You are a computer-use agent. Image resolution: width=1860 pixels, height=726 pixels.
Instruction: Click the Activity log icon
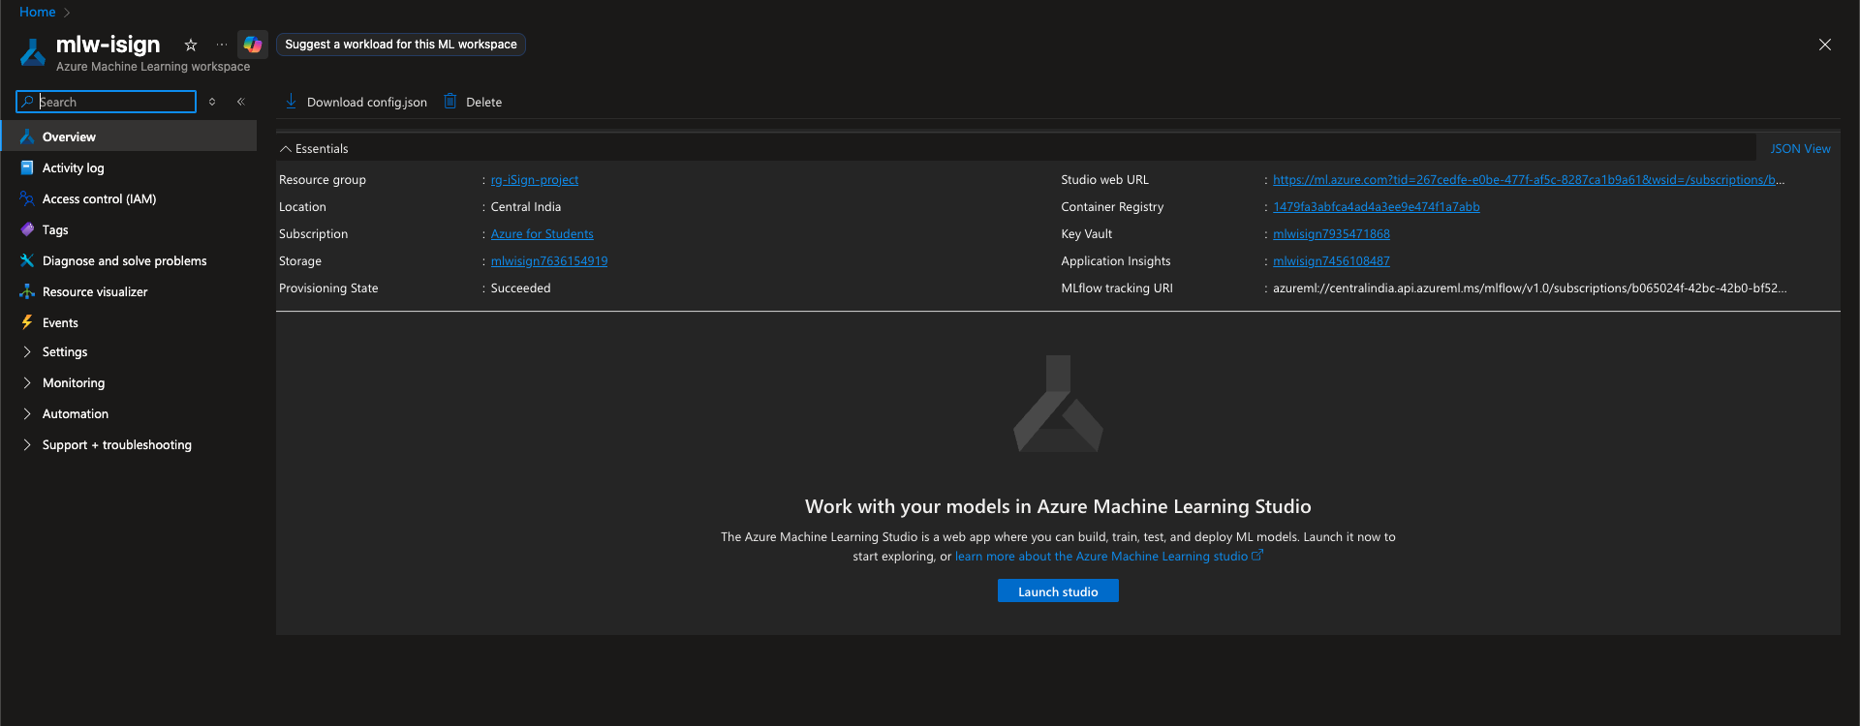pyautogui.click(x=27, y=167)
